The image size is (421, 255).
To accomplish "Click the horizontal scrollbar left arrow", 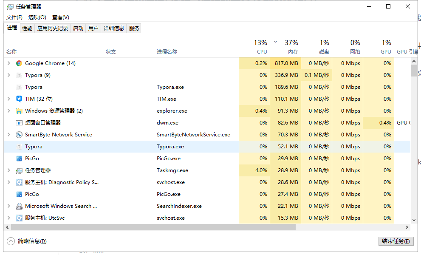I will point(7,227).
